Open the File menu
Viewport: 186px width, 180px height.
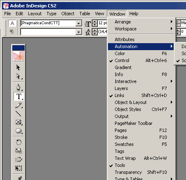pos(7,14)
